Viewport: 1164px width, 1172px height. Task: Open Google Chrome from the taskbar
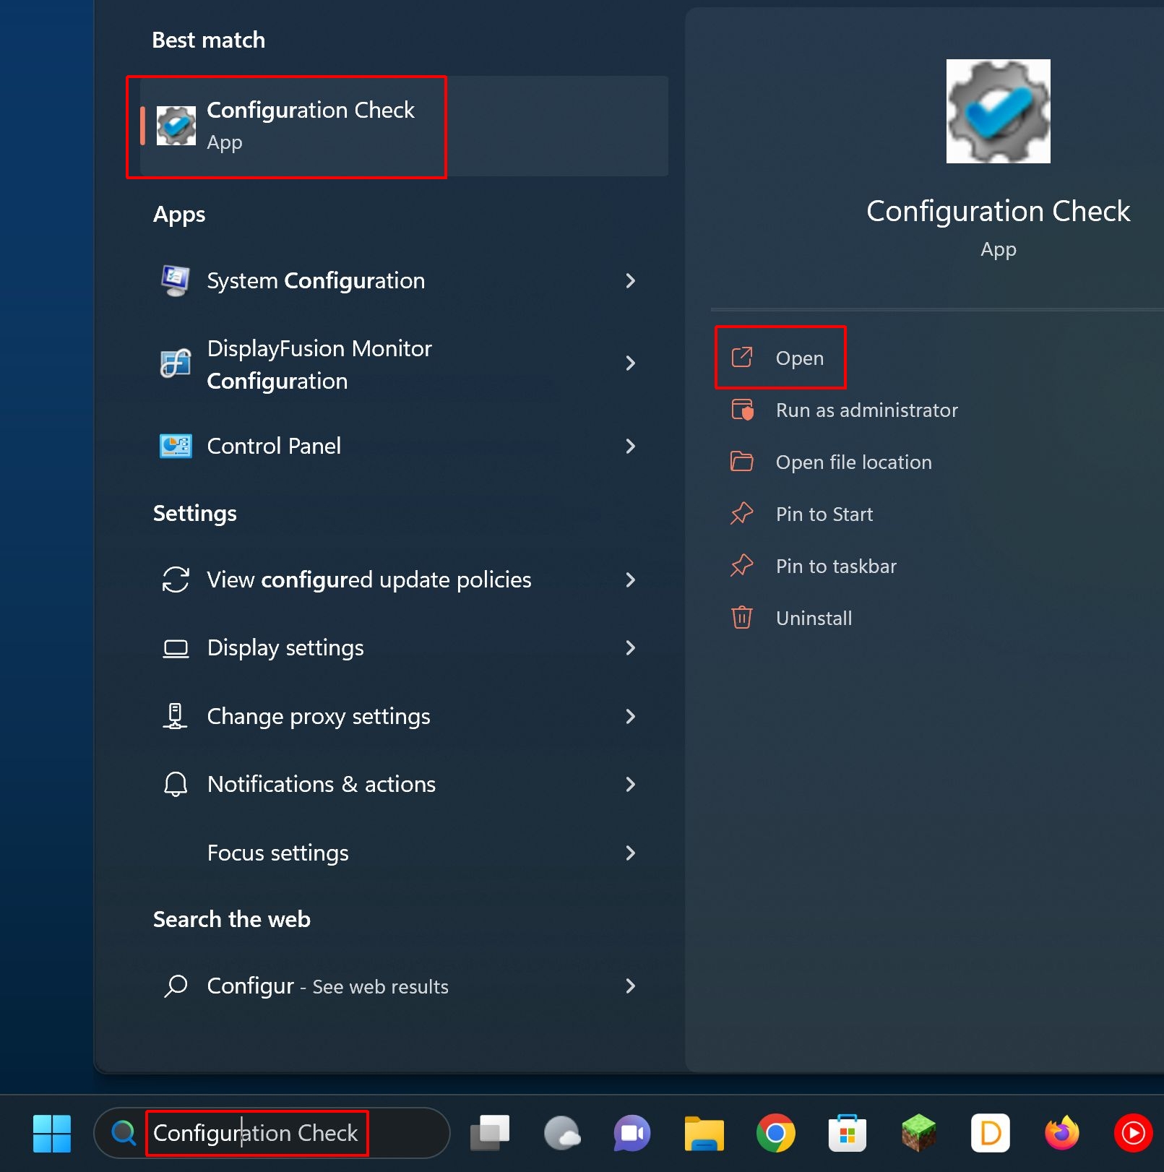[775, 1133]
